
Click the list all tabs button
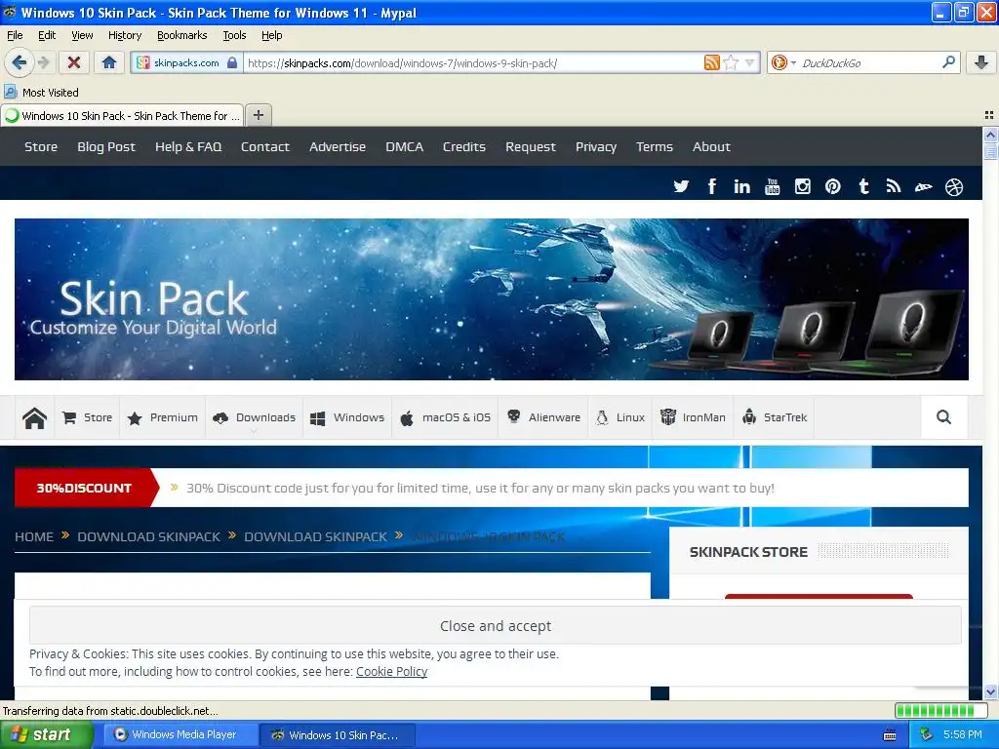(x=989, y=115)
